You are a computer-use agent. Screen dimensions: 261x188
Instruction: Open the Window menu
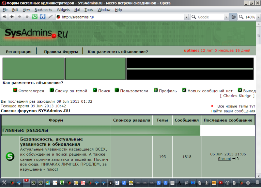pyautogui.click(x=104, y=10)
